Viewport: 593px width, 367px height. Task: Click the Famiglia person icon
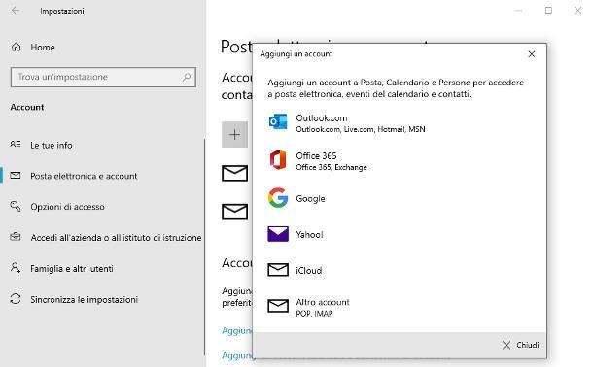coord(16,268)
